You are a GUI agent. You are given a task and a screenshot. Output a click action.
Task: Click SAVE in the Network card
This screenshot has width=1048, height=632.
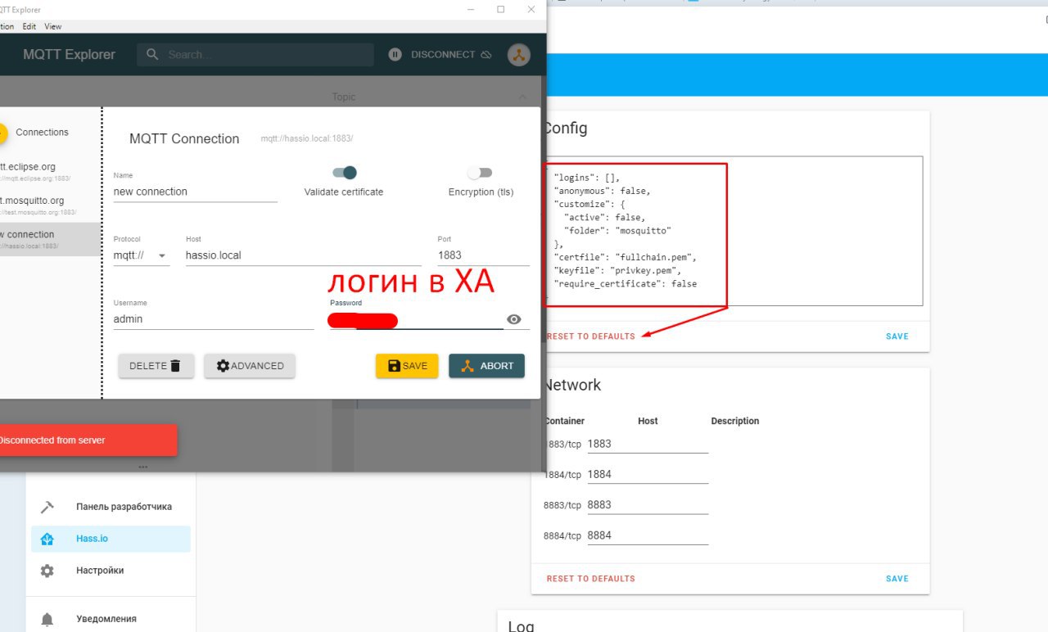[897, 579]
